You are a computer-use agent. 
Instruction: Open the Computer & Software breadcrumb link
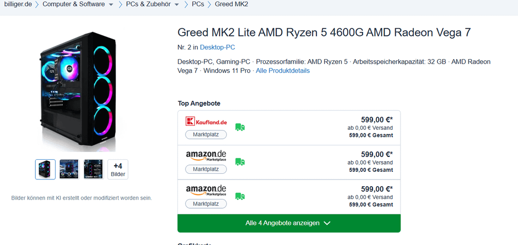click(x=74, y=4)
